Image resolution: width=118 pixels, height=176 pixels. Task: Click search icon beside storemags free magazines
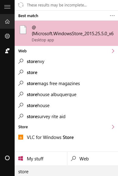(x=21, y=83)
